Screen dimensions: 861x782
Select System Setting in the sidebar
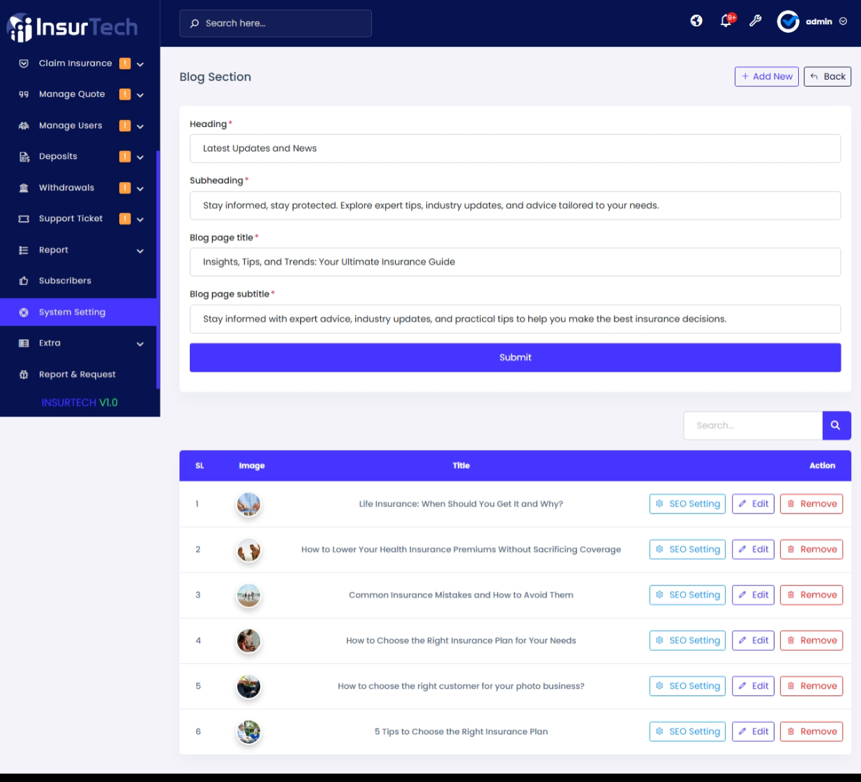pyautogui.click(x=78, y=312)
